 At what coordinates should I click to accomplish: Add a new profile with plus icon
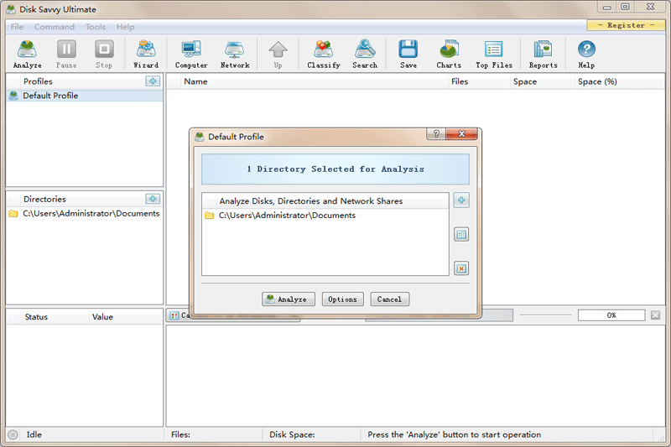[152, 81]
